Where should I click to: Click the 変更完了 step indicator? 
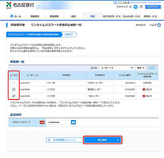[x=69, y=35]
